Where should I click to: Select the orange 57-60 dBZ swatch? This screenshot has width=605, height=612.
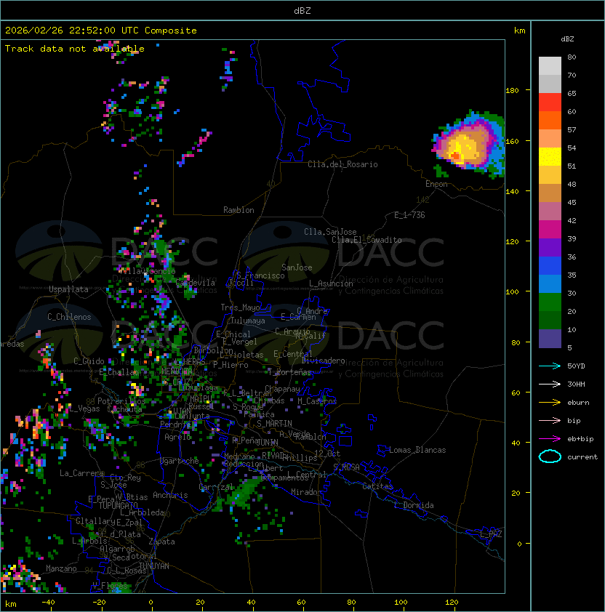click(550, 120)
